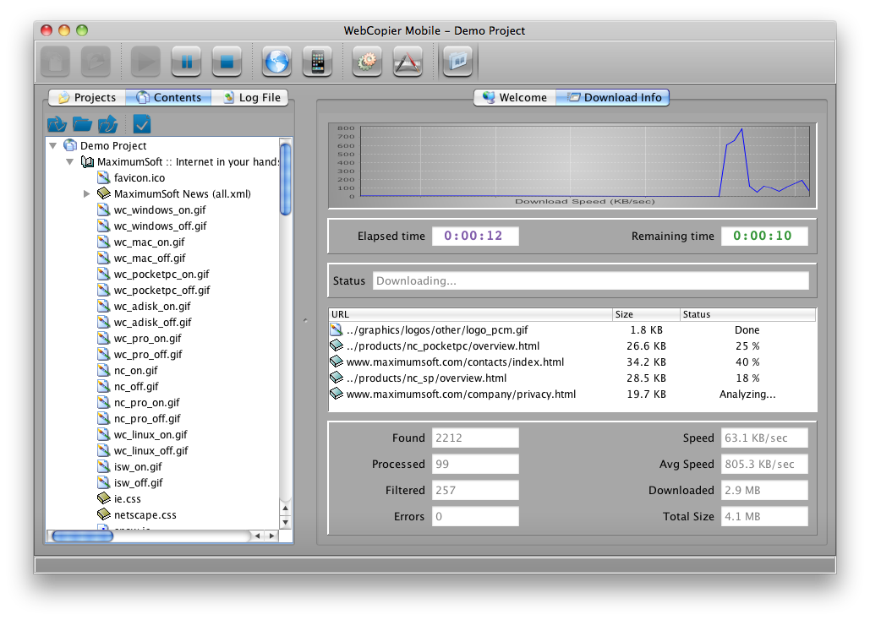This screenshot has height=620, width=870.
Task: Toggle the blue checkmark button above the tree
Action: click(x=141, y=124)
